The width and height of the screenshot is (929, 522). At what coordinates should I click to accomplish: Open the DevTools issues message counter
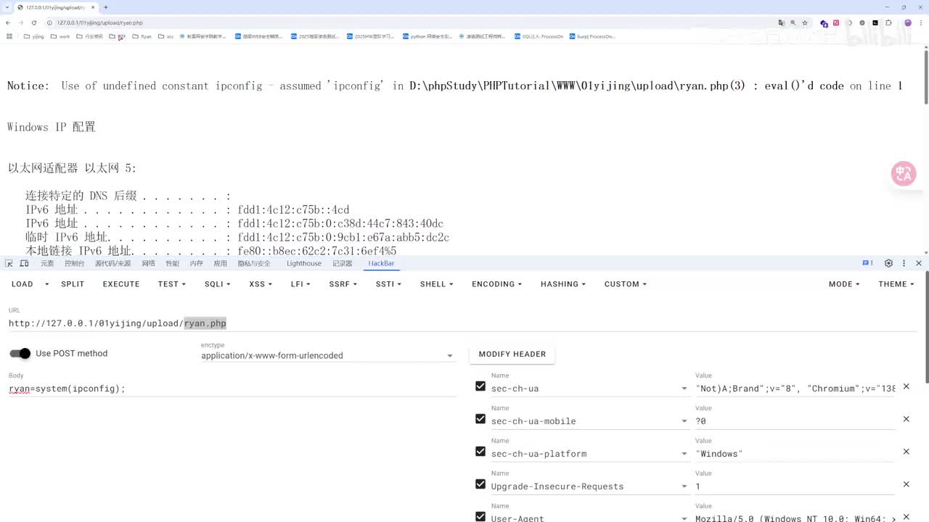coord(867,263)
